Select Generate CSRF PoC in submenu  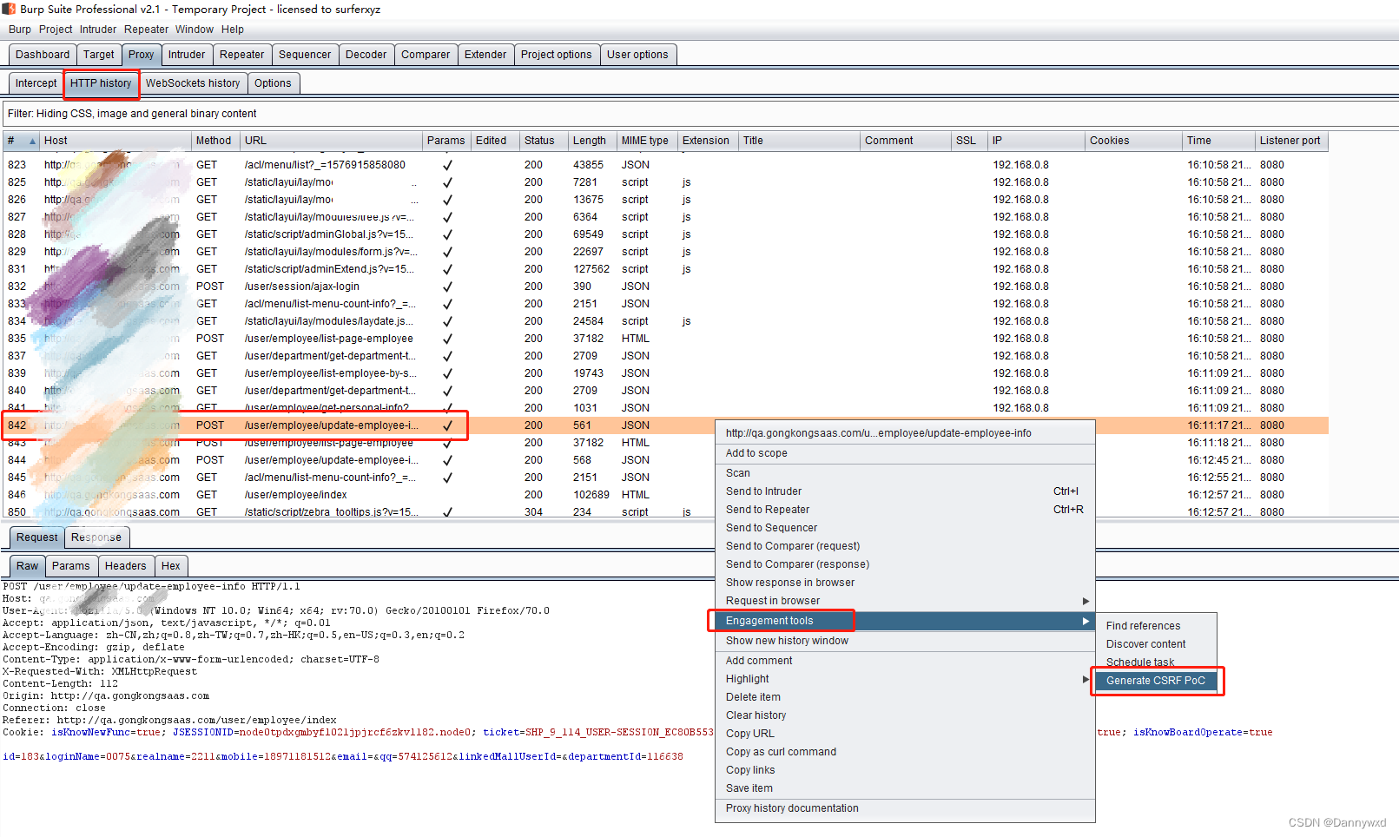pyautogui.click(x=1155, y=681)
